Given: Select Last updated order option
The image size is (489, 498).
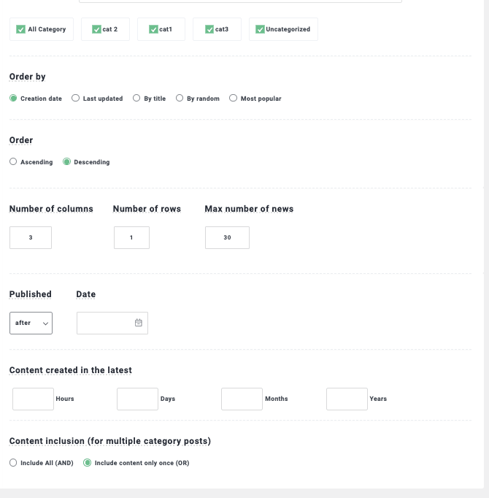Looking at the screenshot, I should click(76, 98).
